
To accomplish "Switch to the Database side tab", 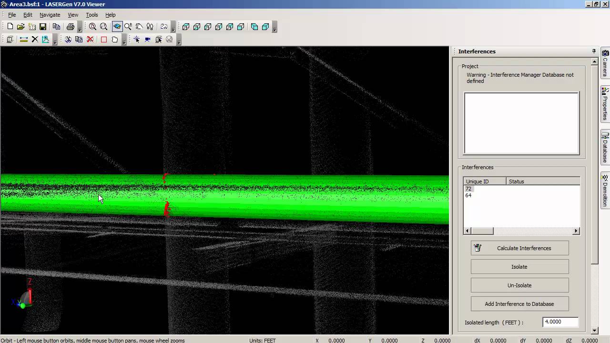I will point(605,147).
